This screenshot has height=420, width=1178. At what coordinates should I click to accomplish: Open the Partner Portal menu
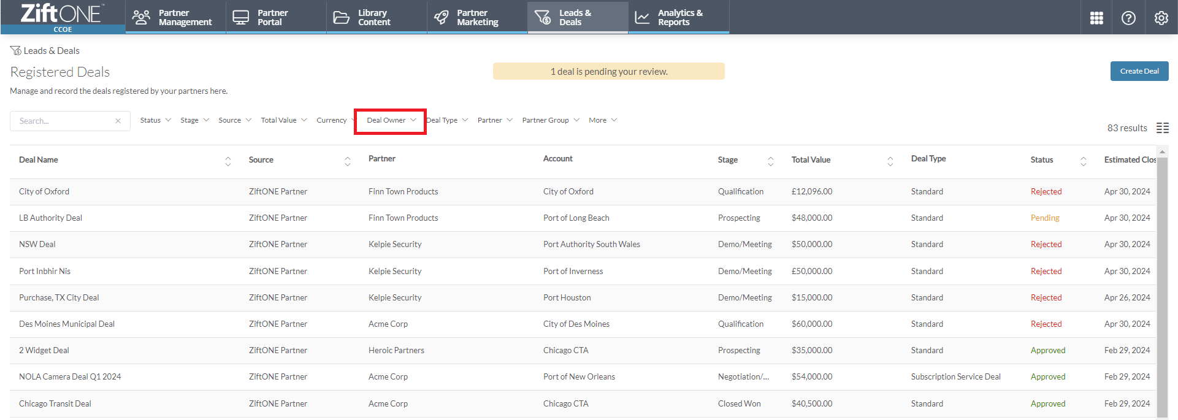[x=276, y=17]
